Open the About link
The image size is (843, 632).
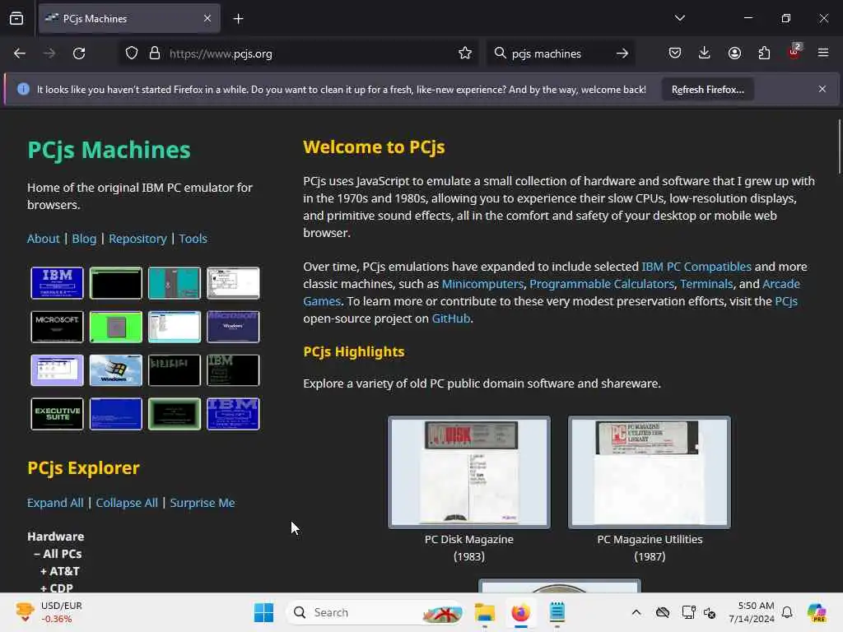(x=43, y=238)
